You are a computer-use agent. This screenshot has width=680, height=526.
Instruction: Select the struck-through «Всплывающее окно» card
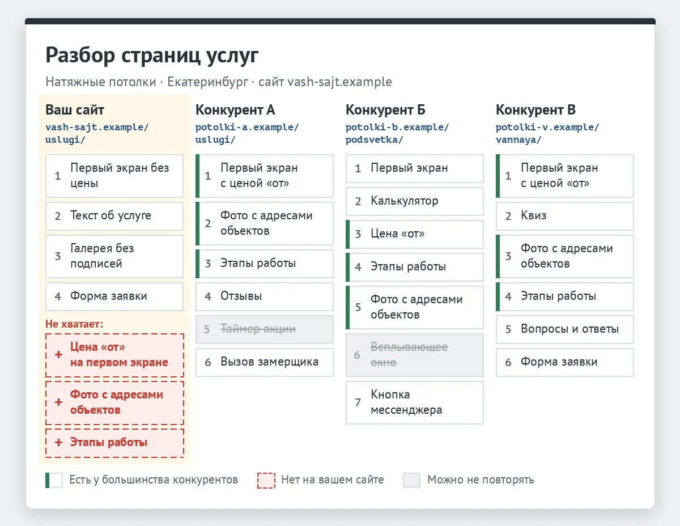[x=415, y=355]
